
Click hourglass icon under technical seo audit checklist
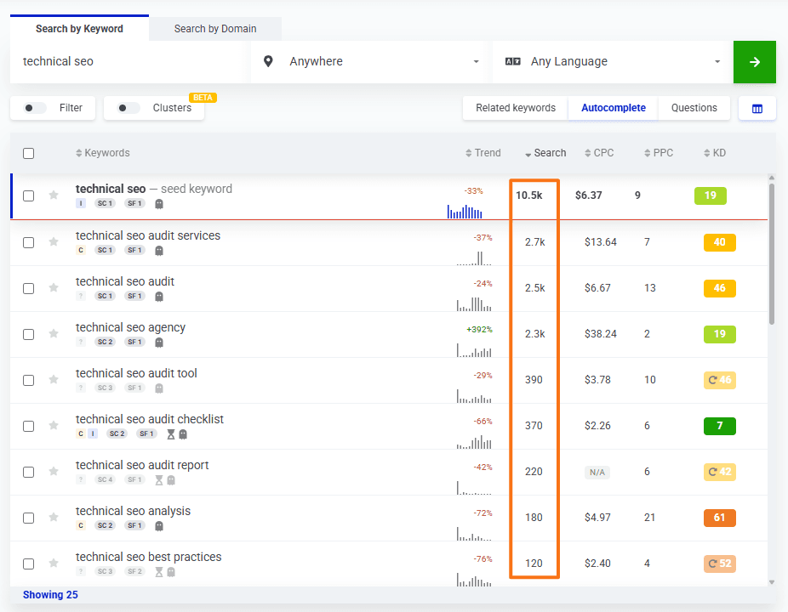pyautogui.click(x=171, y=434)
